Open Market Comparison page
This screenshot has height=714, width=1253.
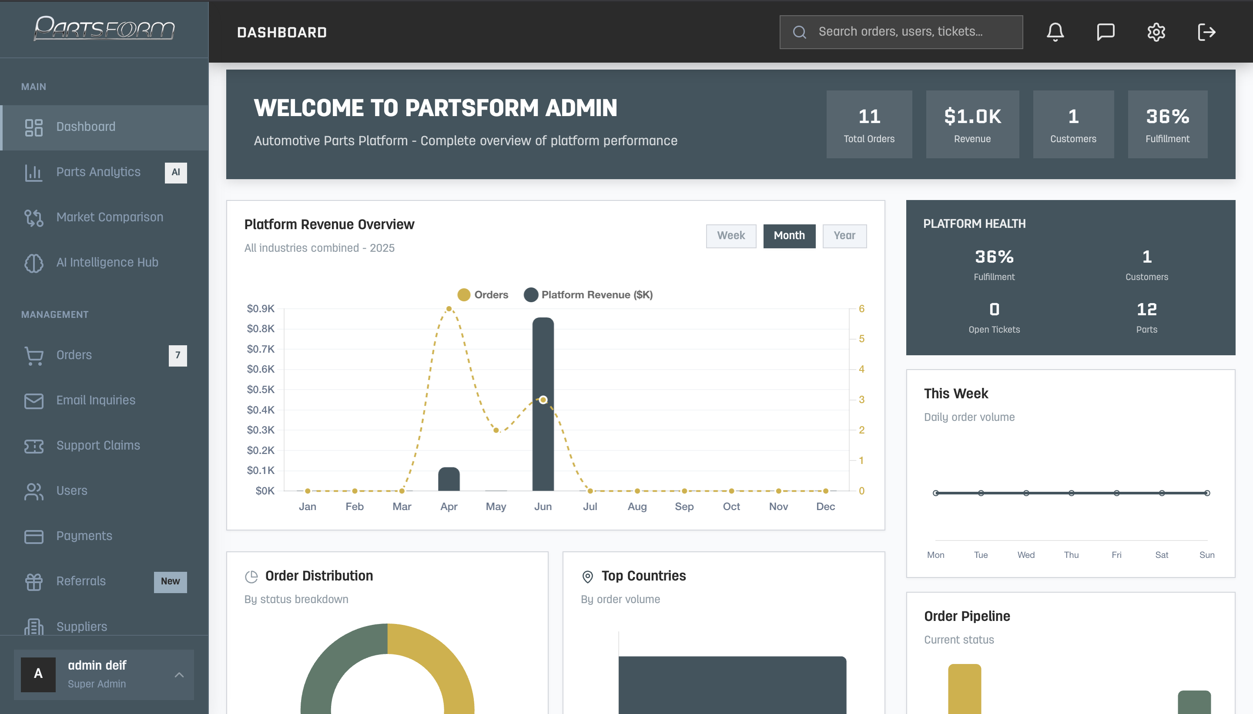click(x=104, y=218)
